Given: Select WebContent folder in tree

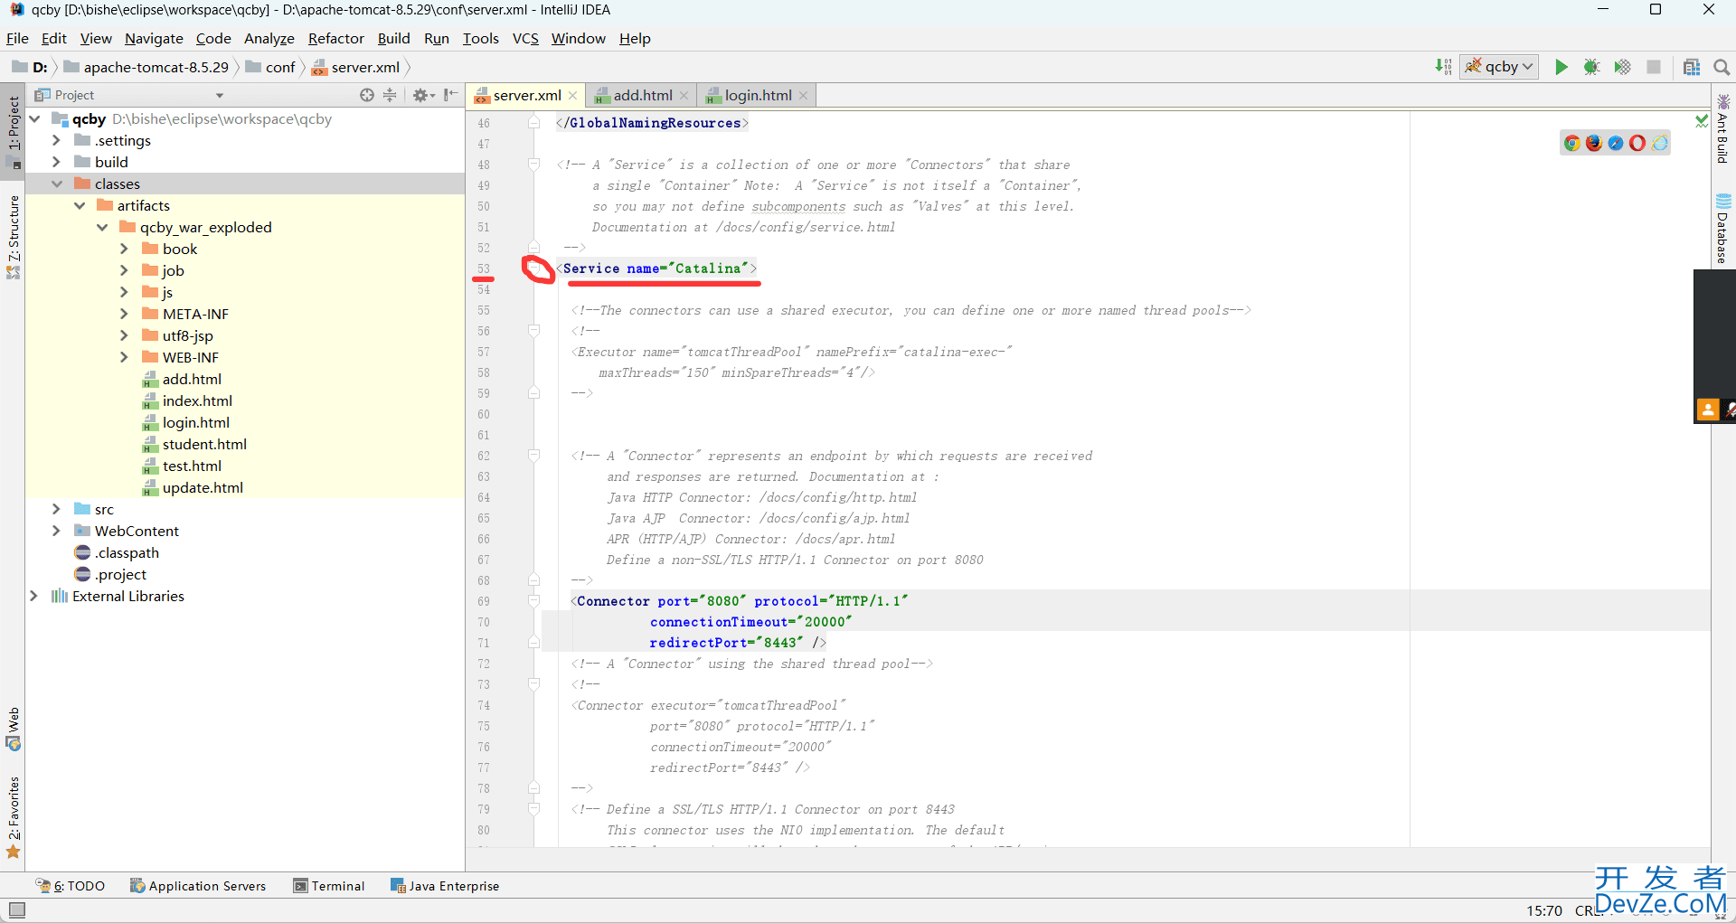Looking at the screenshot, I should (x=137, y=531).
